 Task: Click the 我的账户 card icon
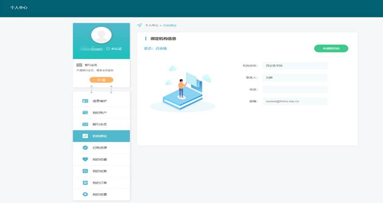[85, 112]
